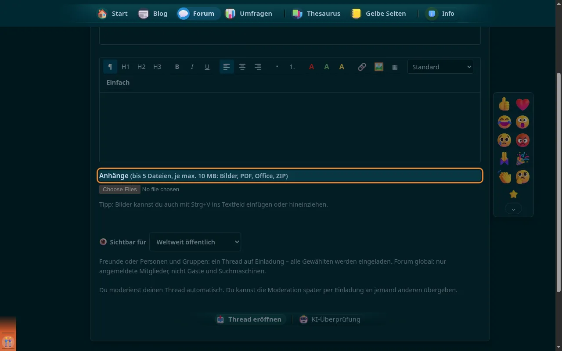
Task: Toggle bold formatting
Action: click(x=177, y=67)
